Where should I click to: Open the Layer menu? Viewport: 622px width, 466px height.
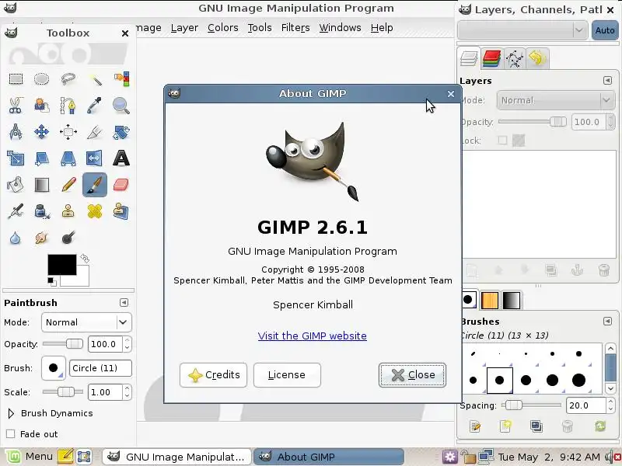pyautogui.click(x=184, y=28)
